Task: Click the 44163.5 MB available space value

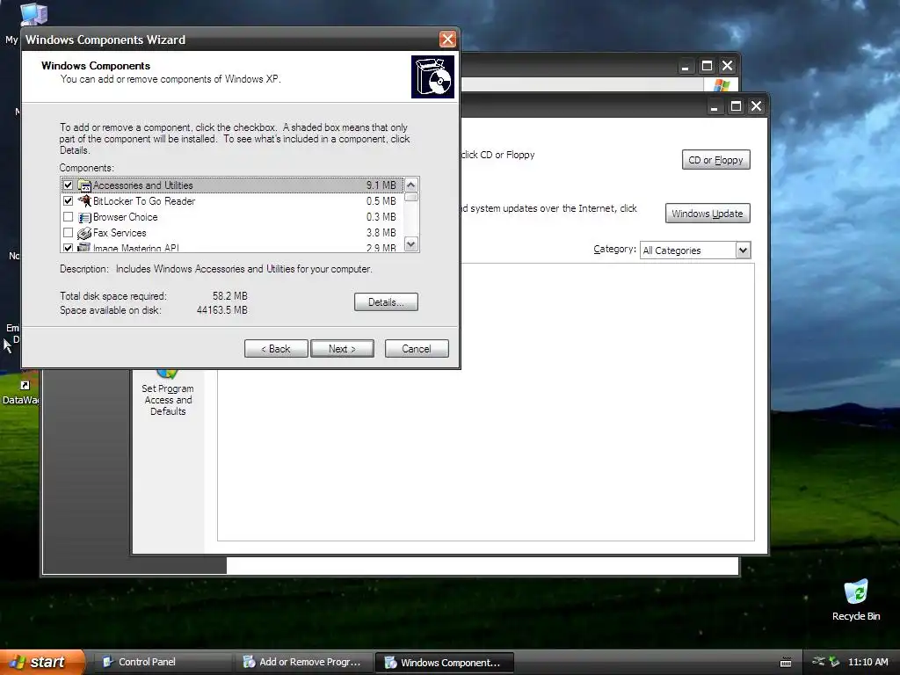Action: [222, 310]
